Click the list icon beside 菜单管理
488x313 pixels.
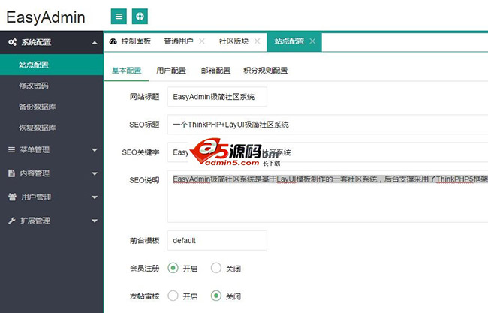pyautogui.click(x=11, y=150)
